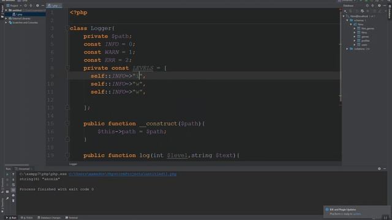Locate current file in Project tree
392x220 pixels.
point(26,5)
